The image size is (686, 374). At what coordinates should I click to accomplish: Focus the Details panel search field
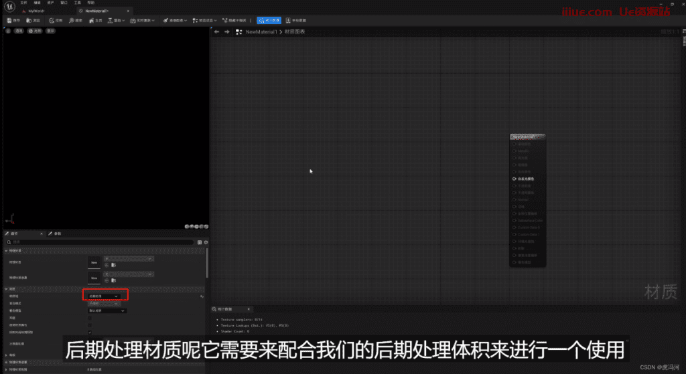[100, 242]
